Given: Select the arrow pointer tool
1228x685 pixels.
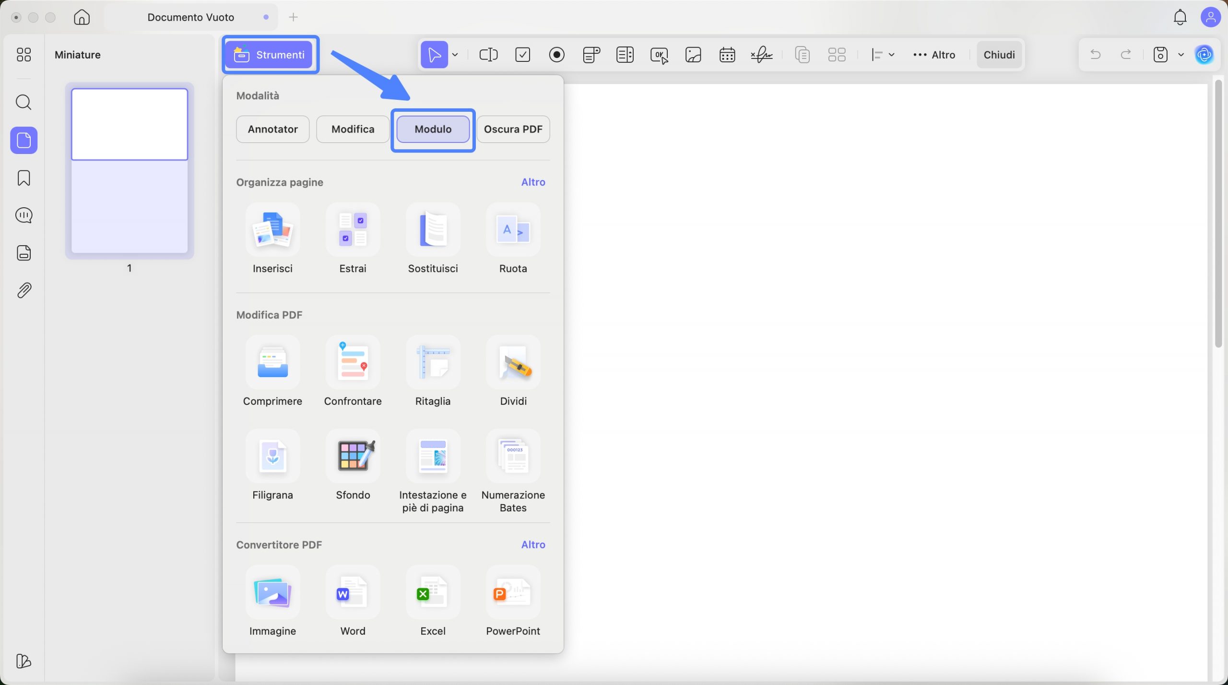Looking at the screenshot, I should tap(434, 55).
